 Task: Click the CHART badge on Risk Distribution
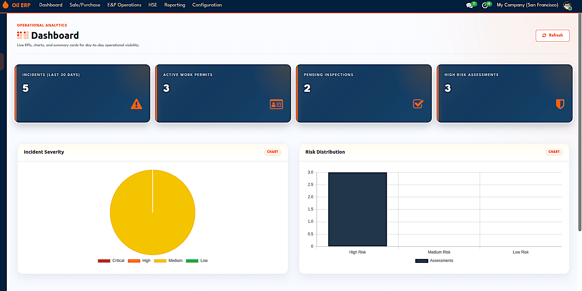pos(554,152)
